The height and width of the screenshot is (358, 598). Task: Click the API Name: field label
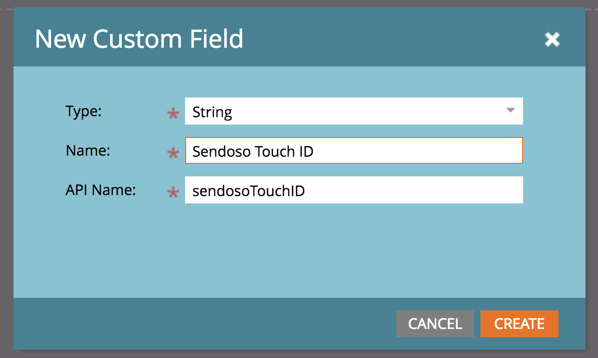coord(101,190)
